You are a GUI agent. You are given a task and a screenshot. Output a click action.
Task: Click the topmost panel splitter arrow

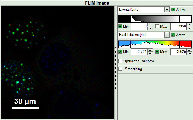tap(116, 47)
